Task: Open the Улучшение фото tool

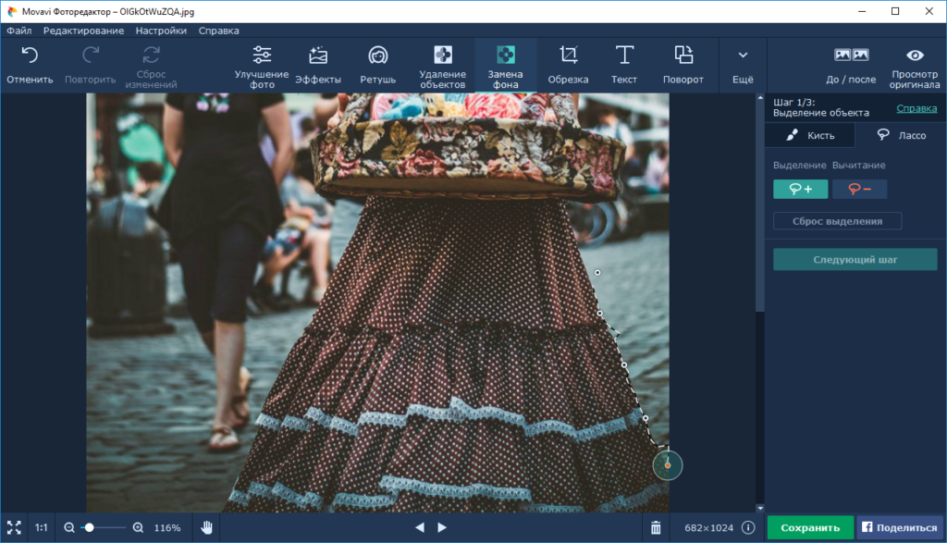Action: [262, 65]
